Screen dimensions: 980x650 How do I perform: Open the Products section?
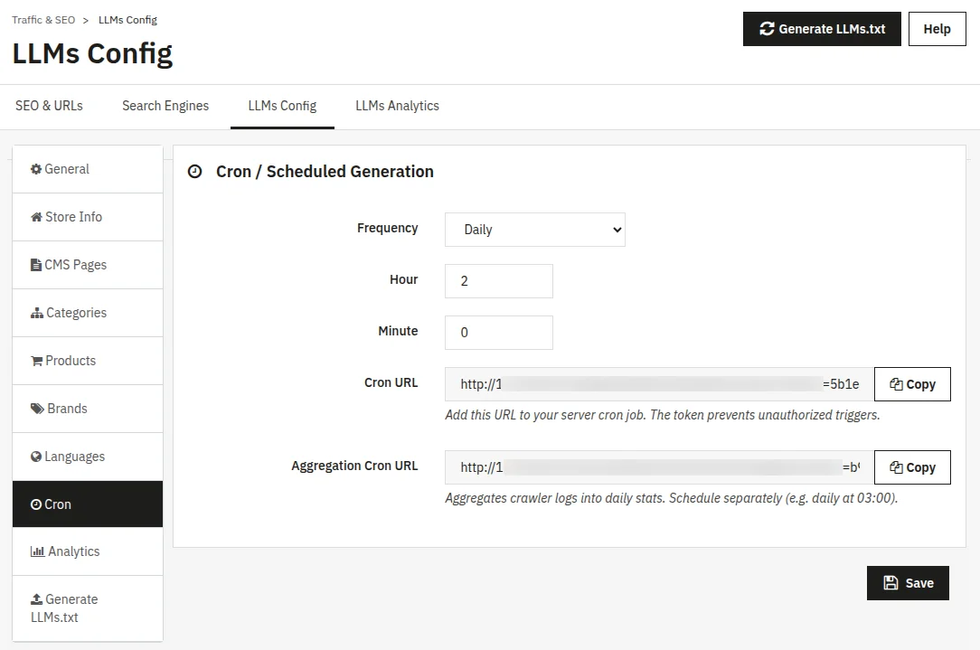coord(88,361)
